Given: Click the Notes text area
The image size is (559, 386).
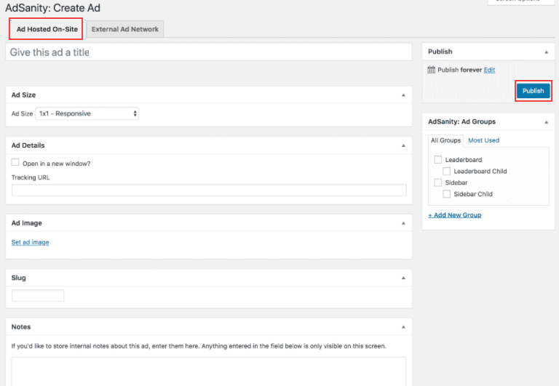Looking at the screenshot, I should (209, 371).
